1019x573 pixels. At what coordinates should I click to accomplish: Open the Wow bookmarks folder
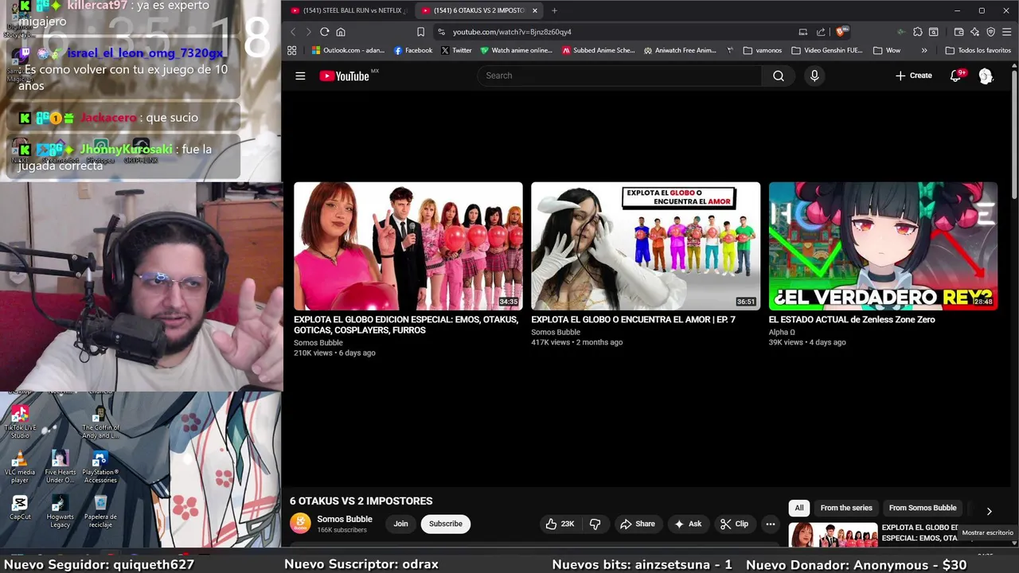point(887,50)
